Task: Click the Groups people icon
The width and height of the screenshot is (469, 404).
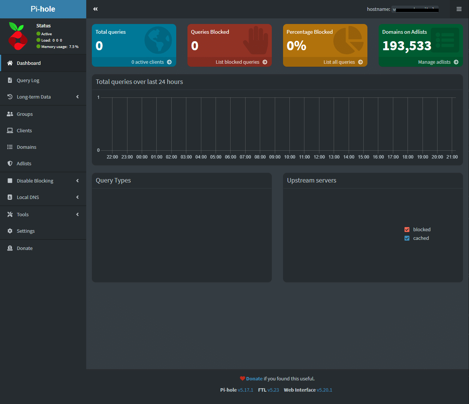Action: click(10, 114)
